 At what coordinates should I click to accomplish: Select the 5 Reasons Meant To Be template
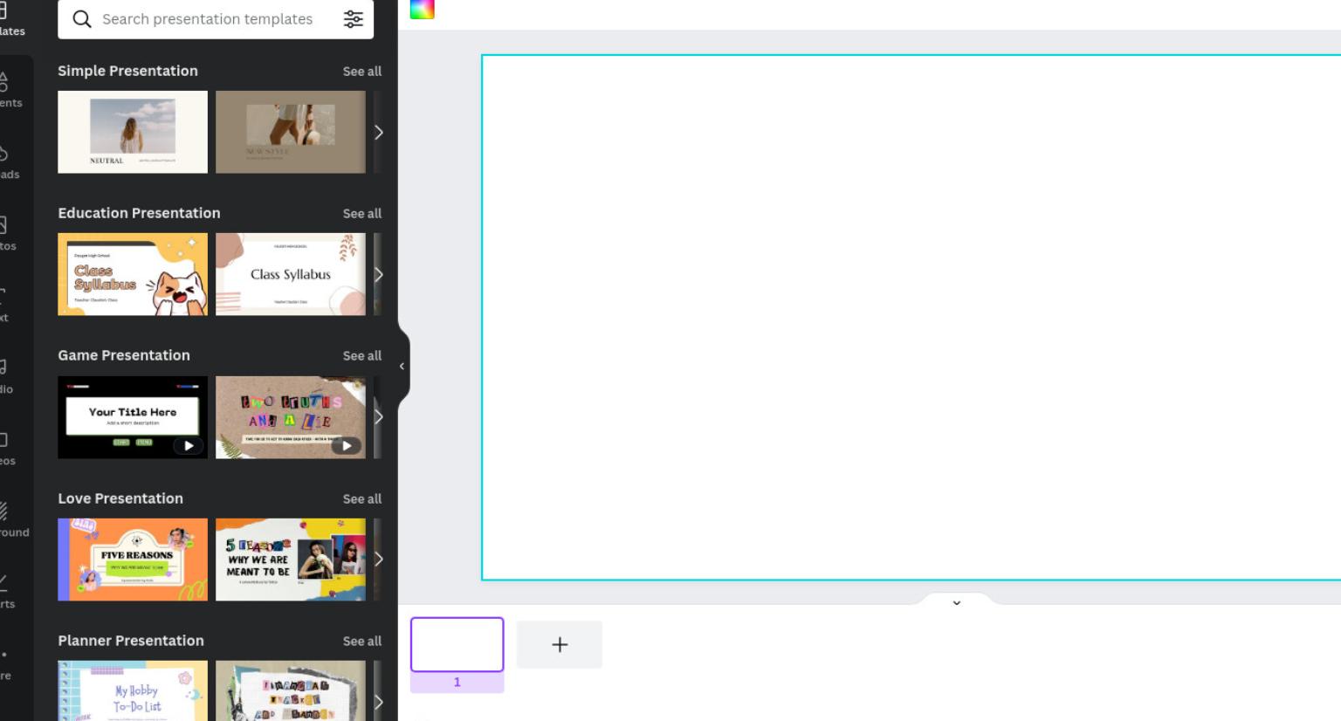[x=291, y=560]
